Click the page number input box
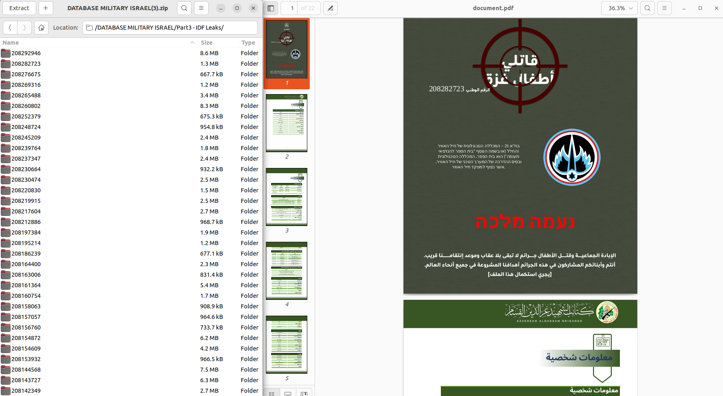 pyautogui.click(x=290, y=8)
